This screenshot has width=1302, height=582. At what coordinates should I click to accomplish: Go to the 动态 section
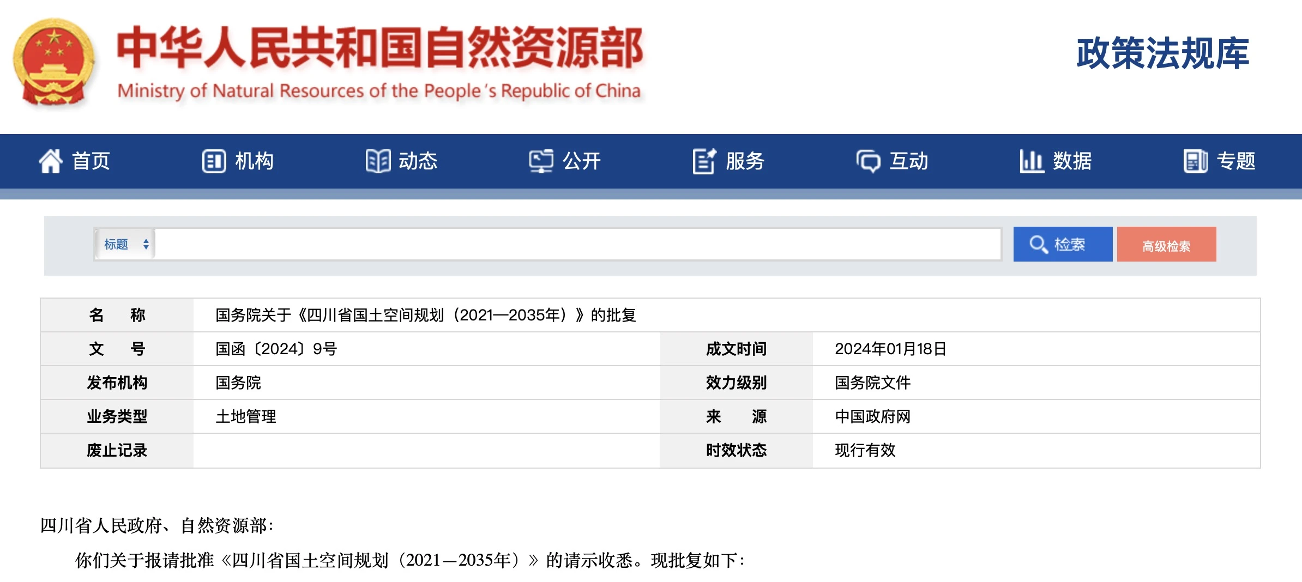click(418, 161)
